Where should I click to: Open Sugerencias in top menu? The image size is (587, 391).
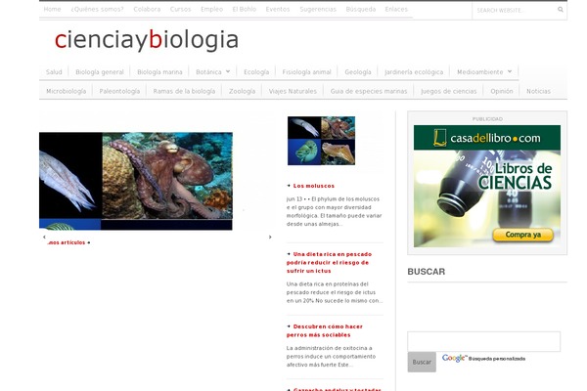318,9
